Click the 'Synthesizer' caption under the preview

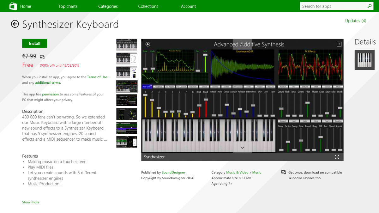pos(154,157)
